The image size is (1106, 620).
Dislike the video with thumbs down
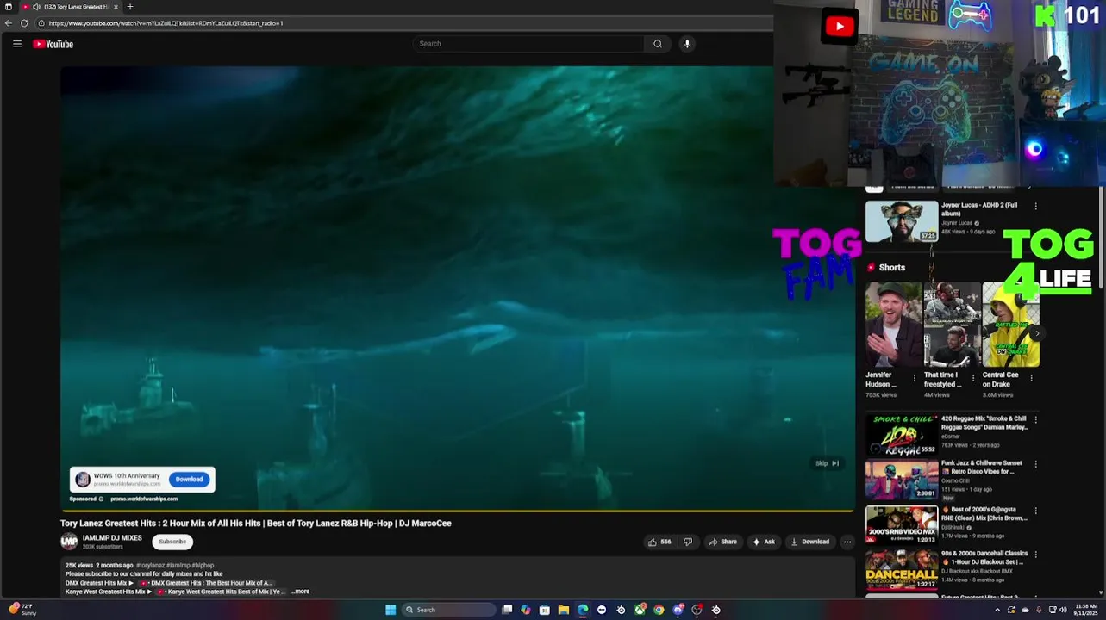(x=688, y=542)
